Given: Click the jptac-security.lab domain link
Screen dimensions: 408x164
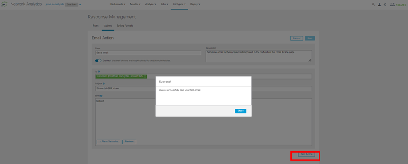Looking at the screenshot, I should point(55,4).
